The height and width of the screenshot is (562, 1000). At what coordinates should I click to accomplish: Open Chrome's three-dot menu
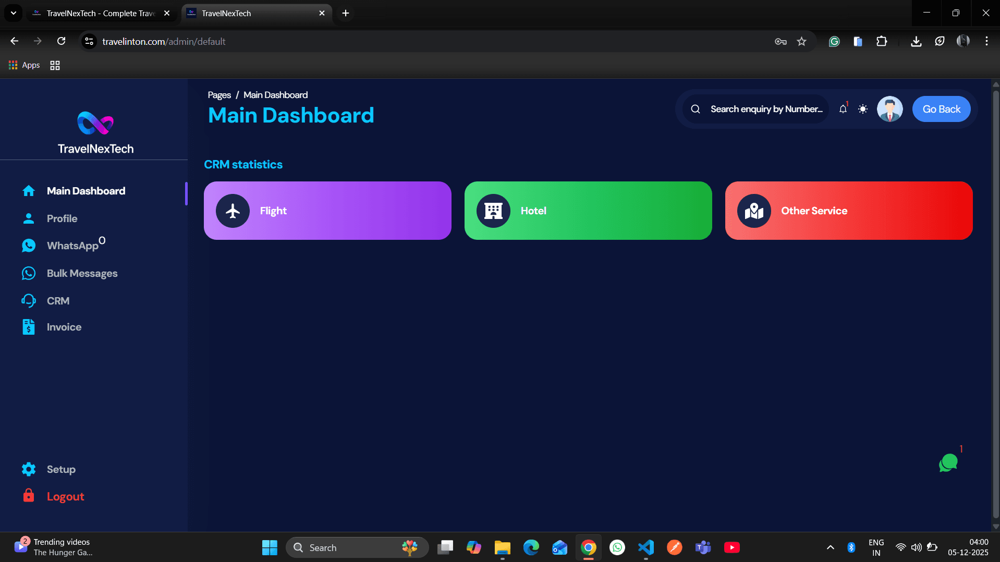tap(986, 41)
